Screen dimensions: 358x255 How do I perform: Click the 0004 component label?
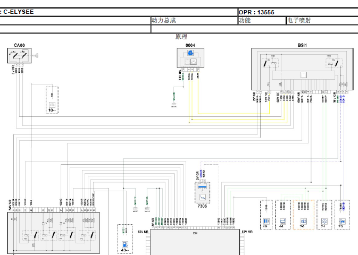(x=190, y=45)
